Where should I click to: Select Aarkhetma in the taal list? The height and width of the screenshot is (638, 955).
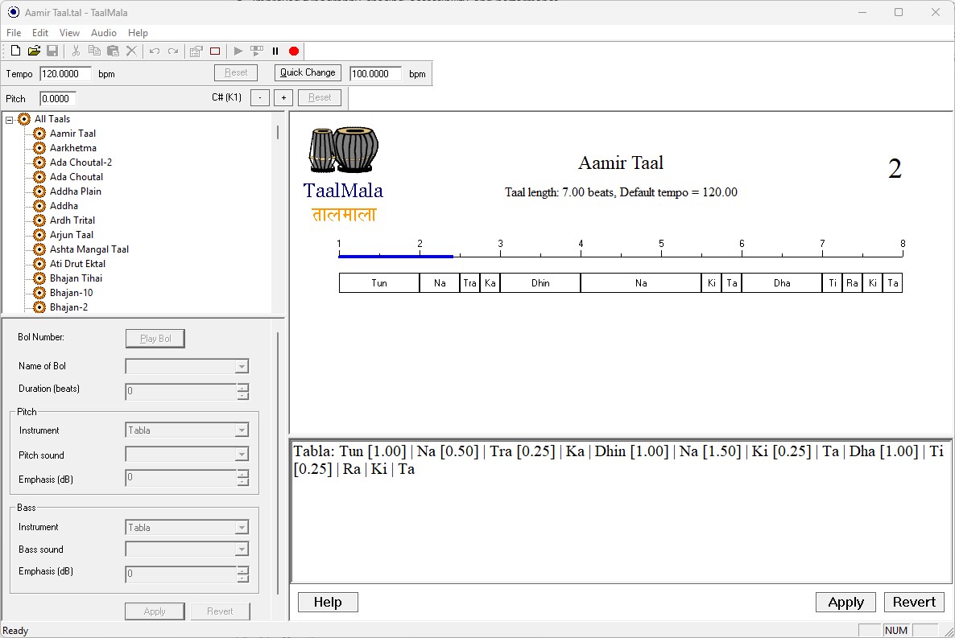tap(73, 148)
